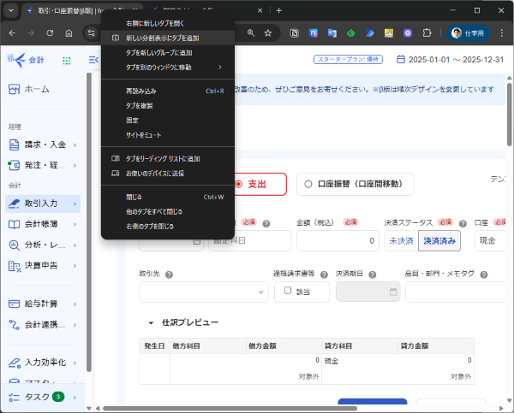
Task: Click help icon next to 決済ステータス
Action: coord(463,222)
